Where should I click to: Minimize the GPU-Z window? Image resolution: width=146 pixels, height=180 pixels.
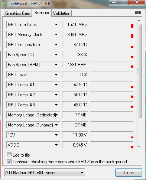(114, 3)
